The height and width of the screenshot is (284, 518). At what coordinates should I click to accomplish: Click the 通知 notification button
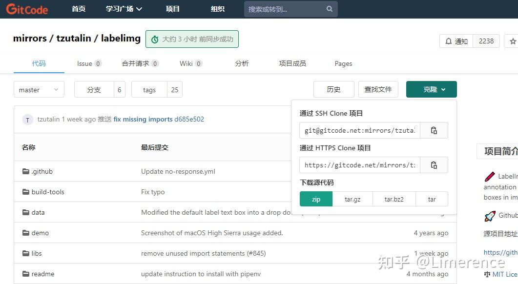coord(456,41)
